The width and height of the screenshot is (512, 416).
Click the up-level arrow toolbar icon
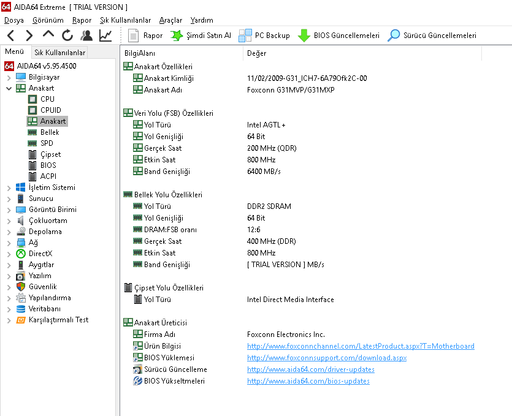pos(48,34)
